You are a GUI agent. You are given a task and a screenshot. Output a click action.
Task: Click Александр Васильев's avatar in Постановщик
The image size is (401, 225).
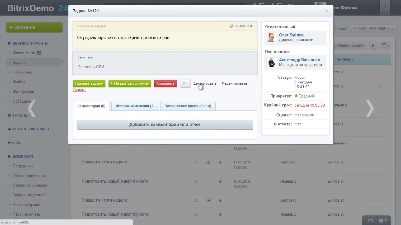coord(271,62)
